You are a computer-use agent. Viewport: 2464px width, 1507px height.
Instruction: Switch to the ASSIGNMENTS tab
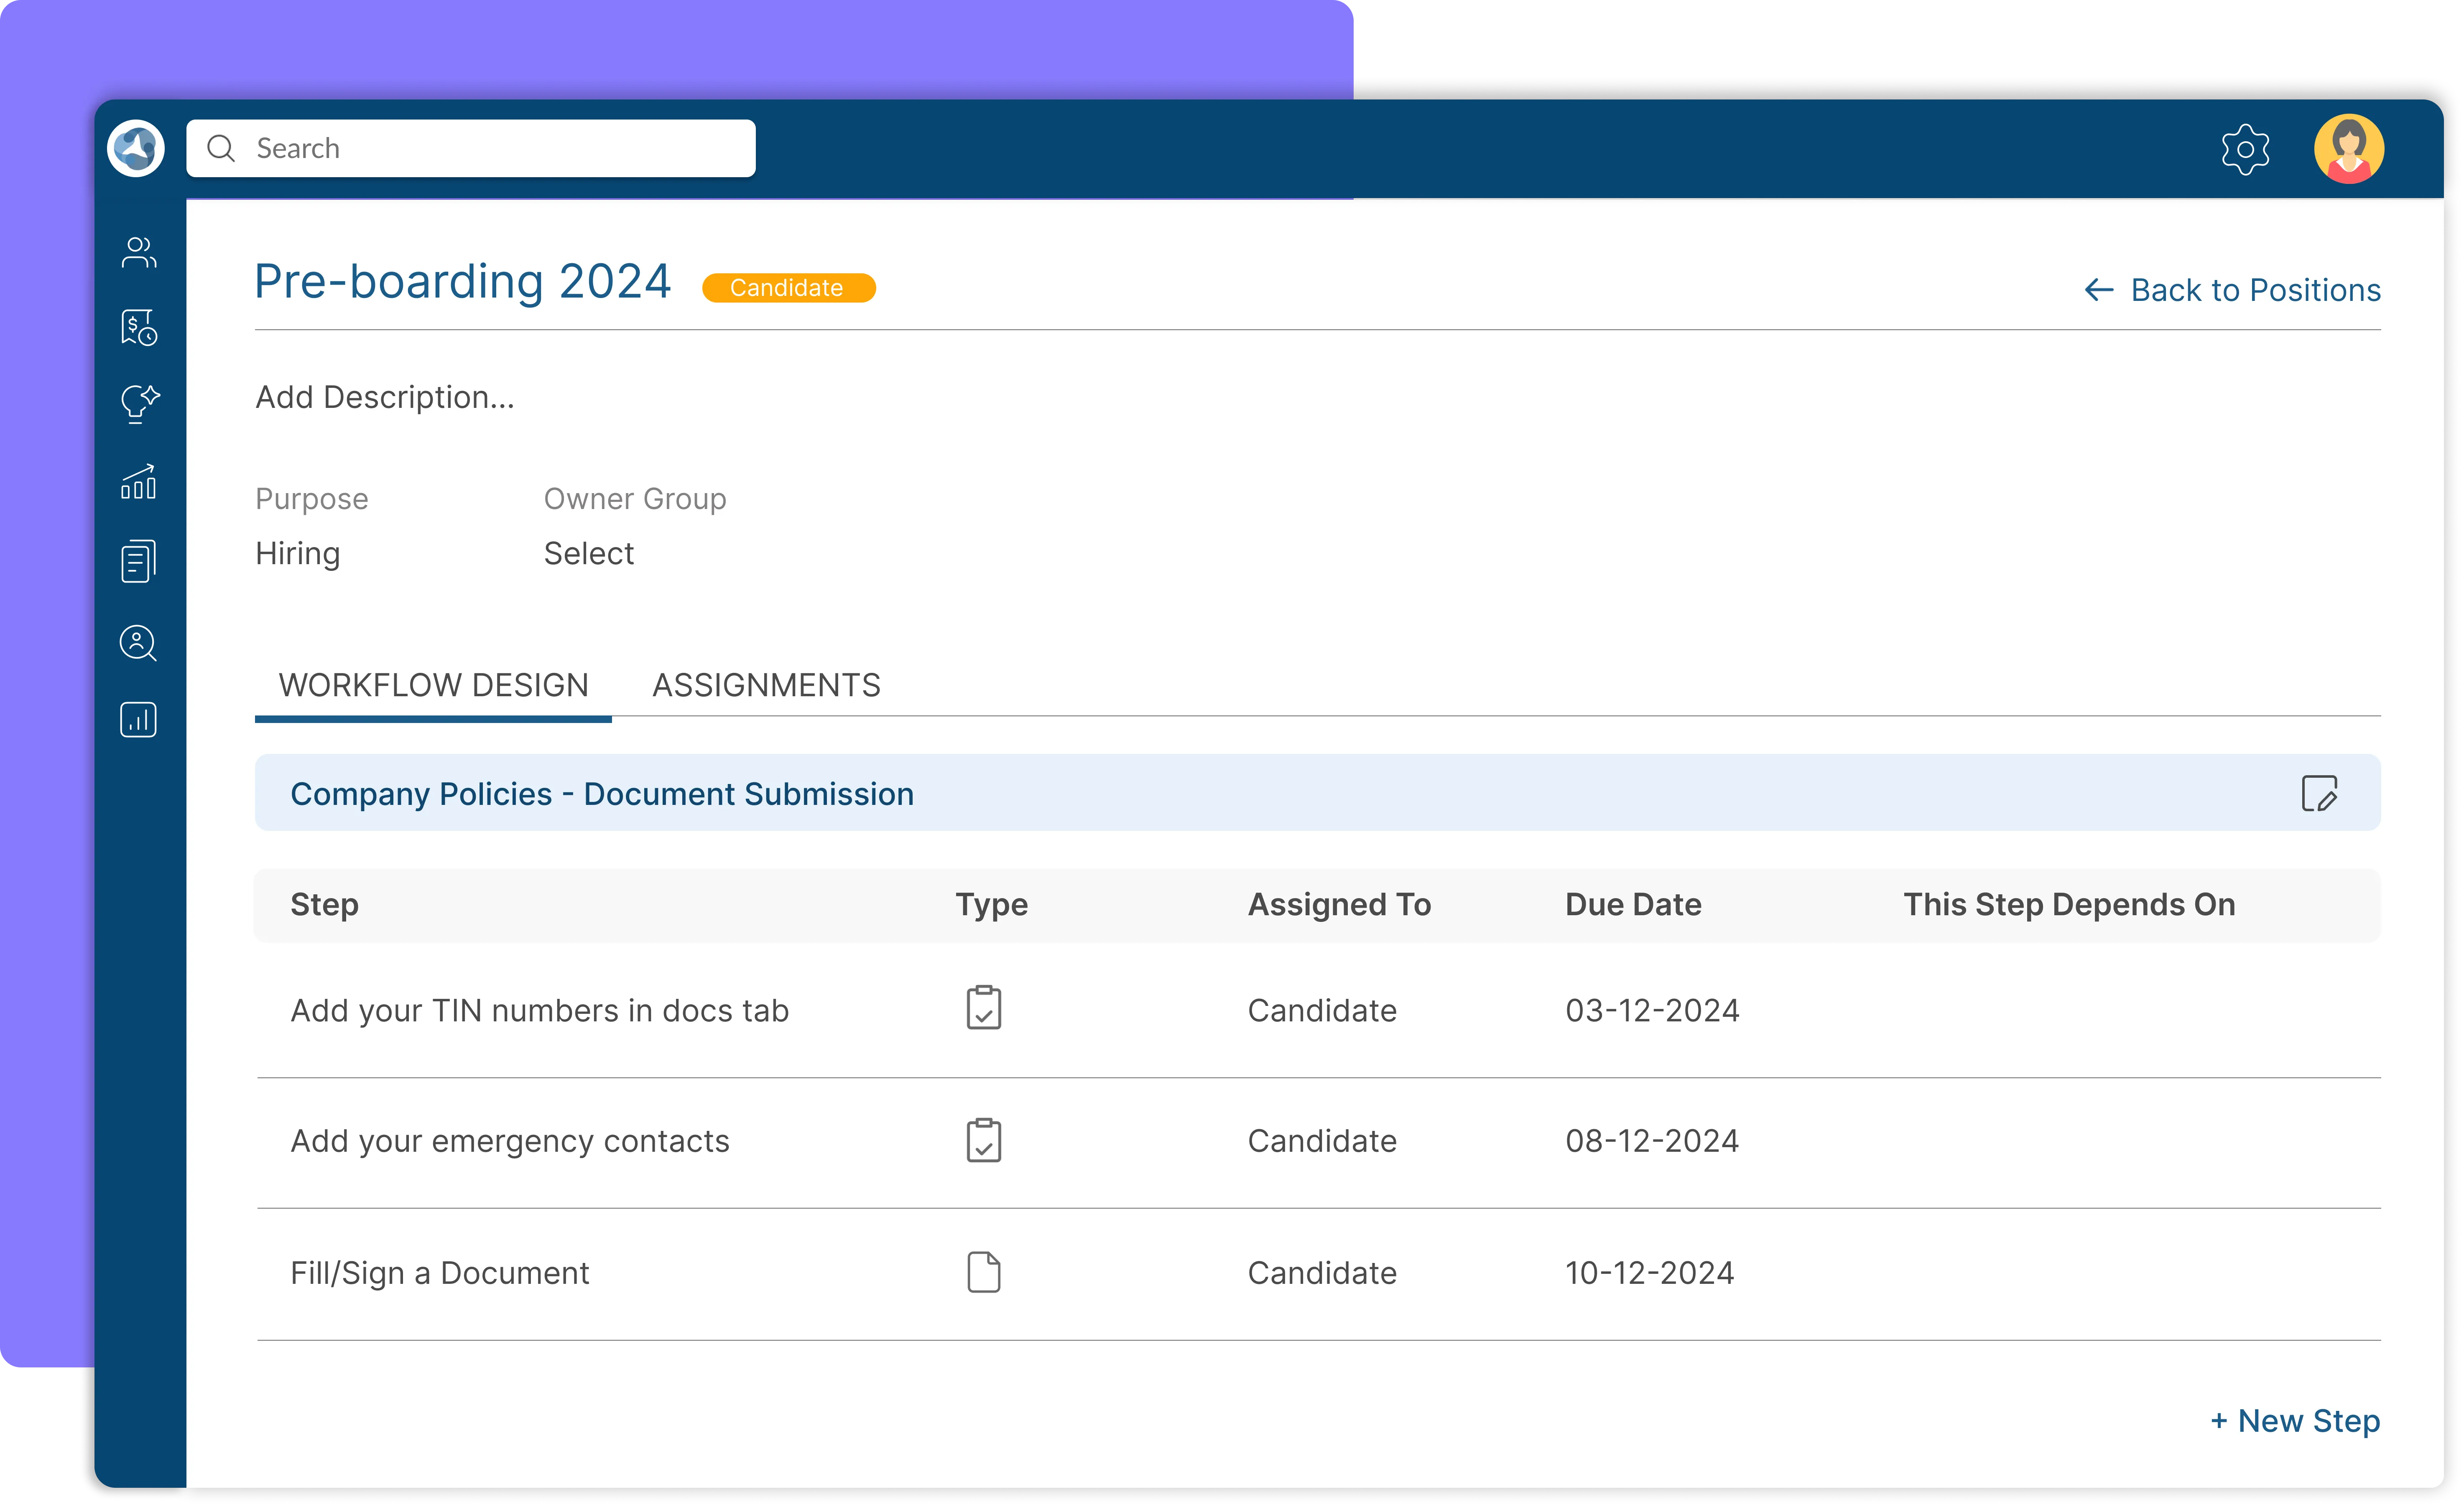766,686
